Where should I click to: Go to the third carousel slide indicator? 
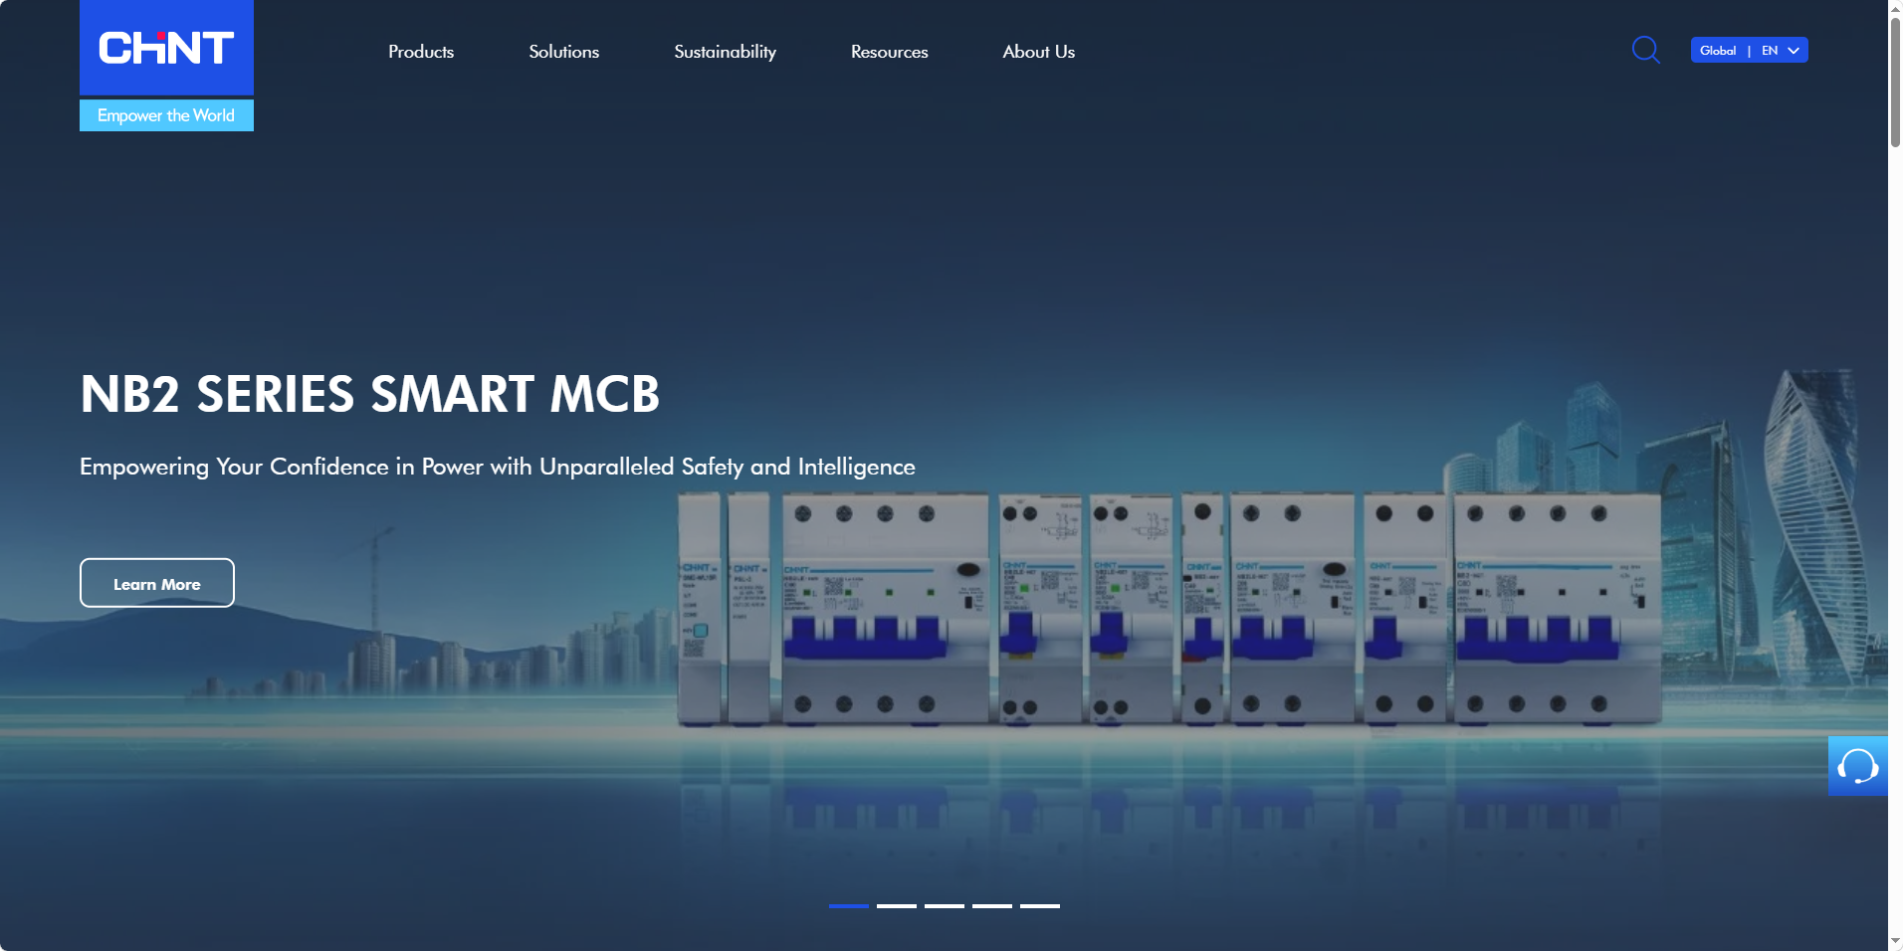coord(945,906)
